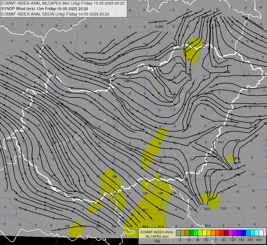Select the lime yellow-green legend swatch
The height and width of the screenshot is (245, 267).
[200, 233]
